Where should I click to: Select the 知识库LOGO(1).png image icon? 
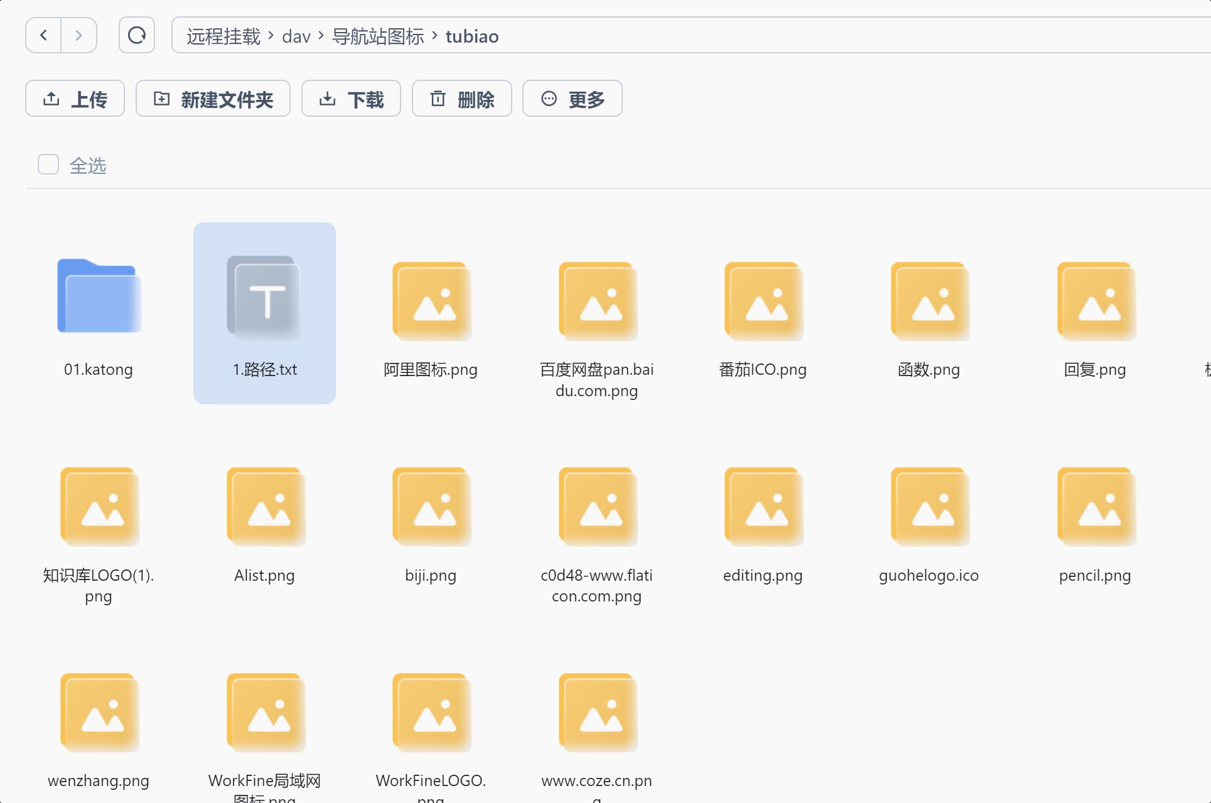point(99,507)
